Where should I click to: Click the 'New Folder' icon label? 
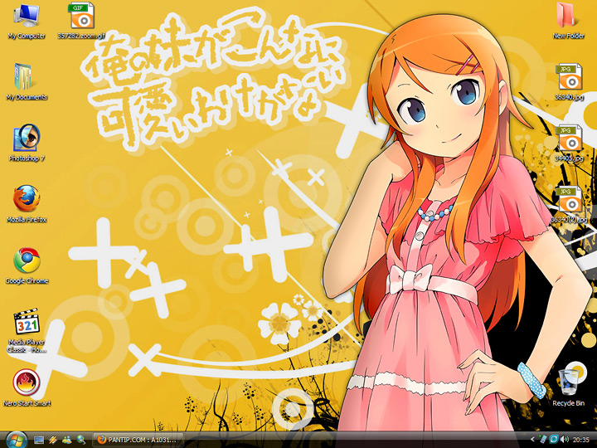569,36
